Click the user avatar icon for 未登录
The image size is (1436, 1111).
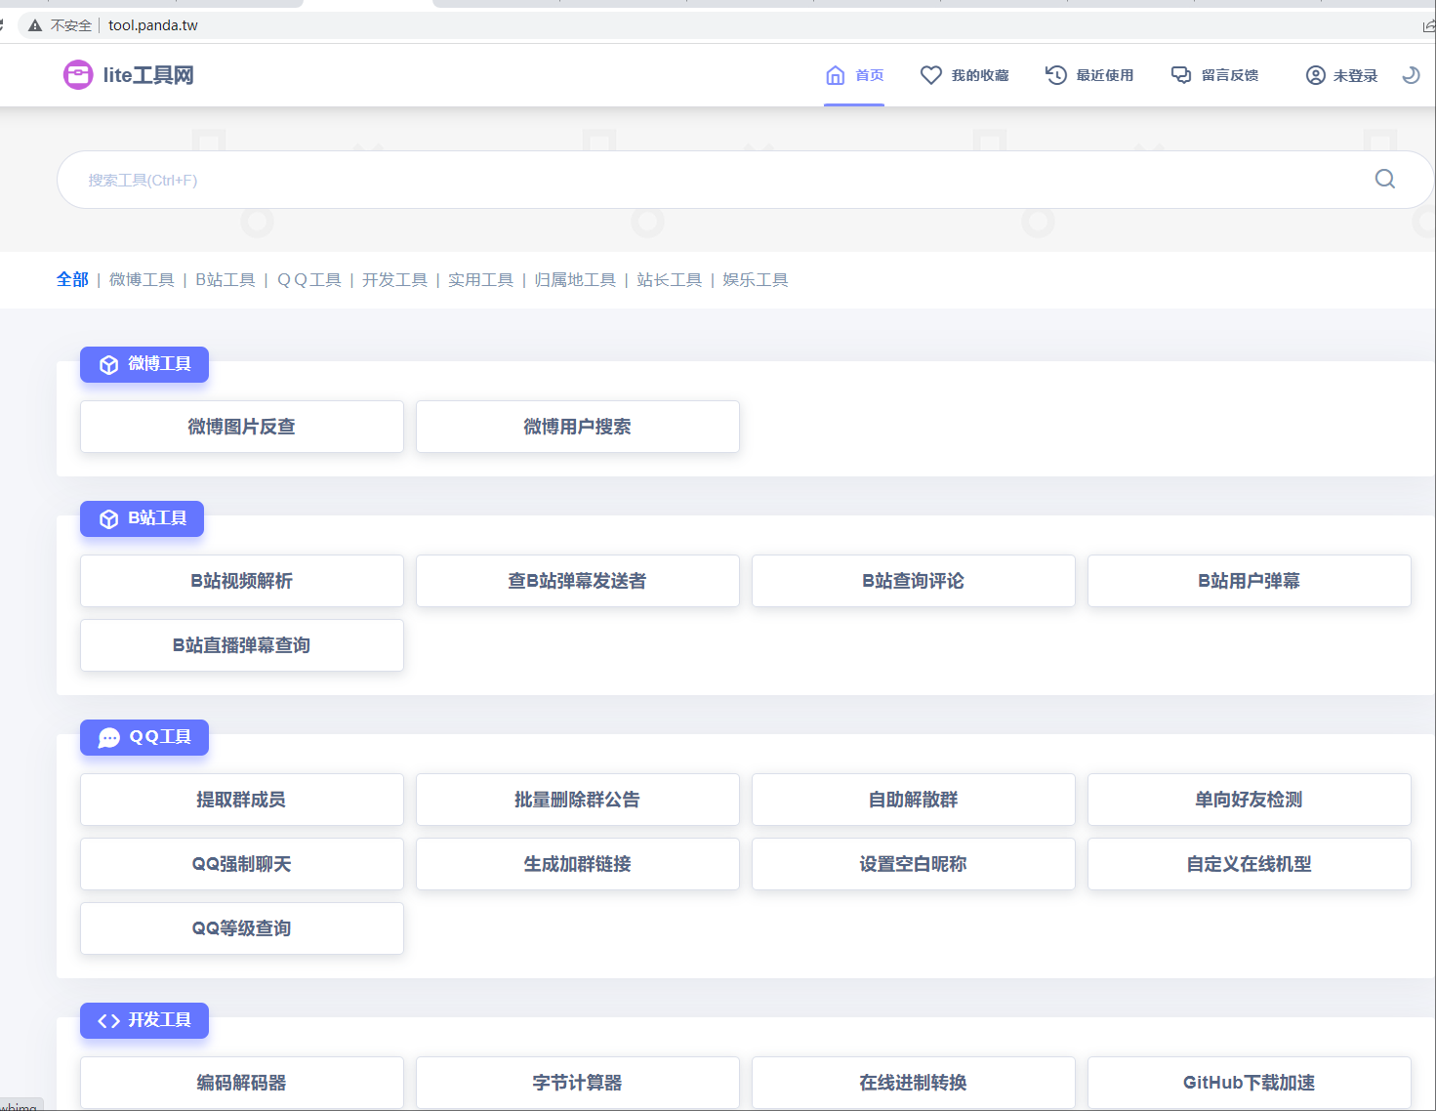1316,75
